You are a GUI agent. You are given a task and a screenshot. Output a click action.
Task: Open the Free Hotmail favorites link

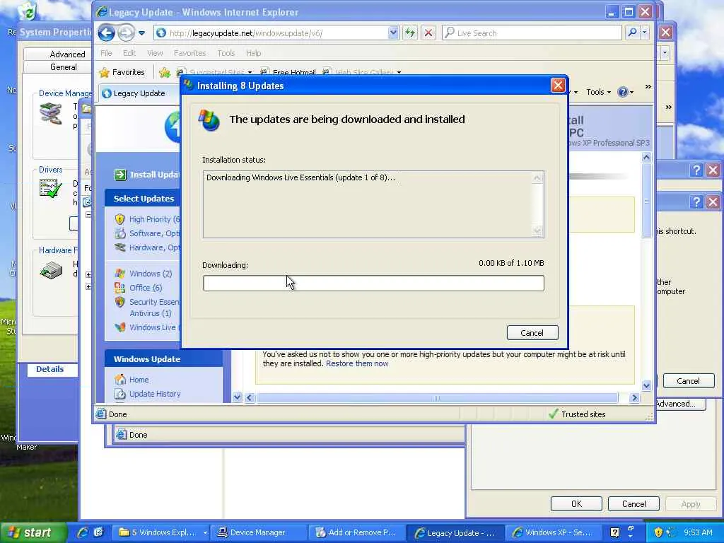[x=288, y=72]
